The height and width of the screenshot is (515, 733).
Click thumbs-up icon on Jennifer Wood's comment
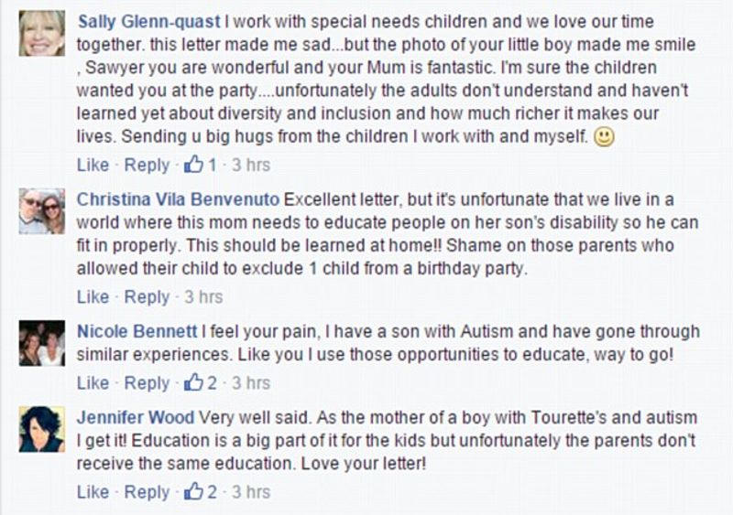click(193, 492)
